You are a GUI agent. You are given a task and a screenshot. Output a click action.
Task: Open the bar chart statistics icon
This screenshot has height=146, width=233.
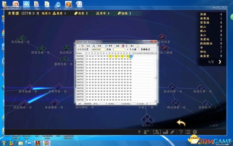pos(165,132)
